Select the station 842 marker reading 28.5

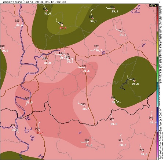[135, 81]
